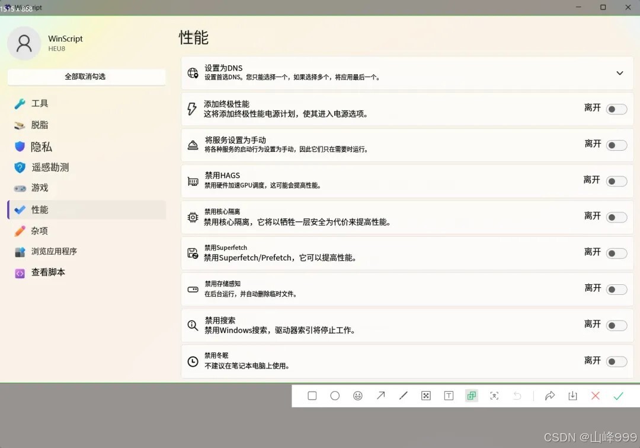Click the user avatar icon
This screenshot has height=448, width=640.
tap(24, 43)
